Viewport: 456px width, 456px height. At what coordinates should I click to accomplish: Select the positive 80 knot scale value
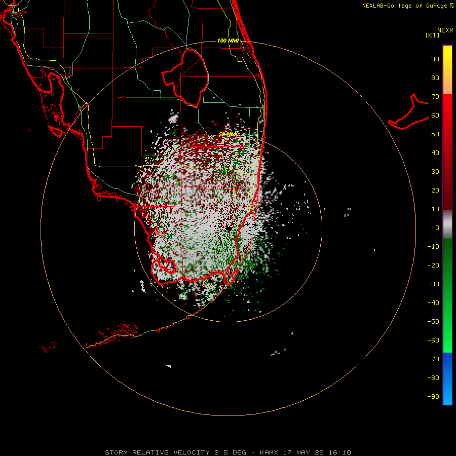click(x=435, y=78)
